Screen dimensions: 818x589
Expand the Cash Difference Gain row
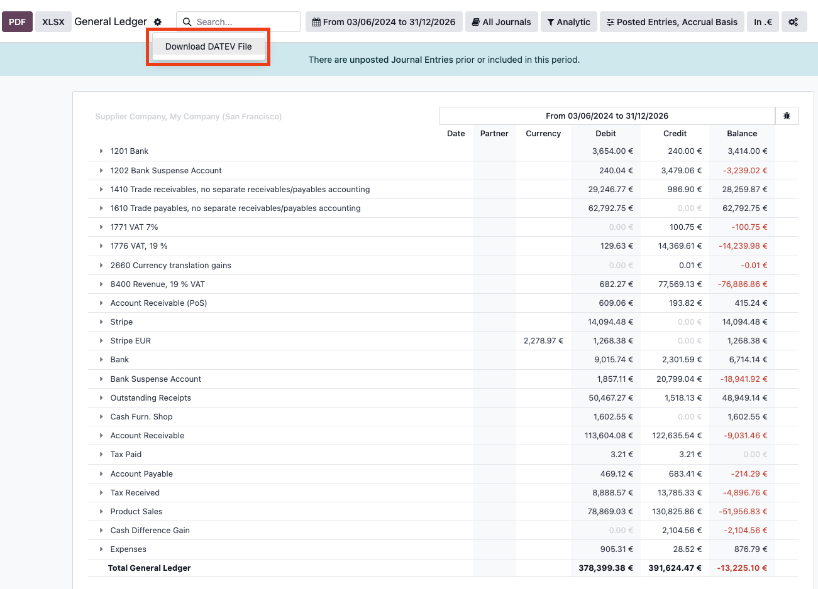[x=101, y=530]
